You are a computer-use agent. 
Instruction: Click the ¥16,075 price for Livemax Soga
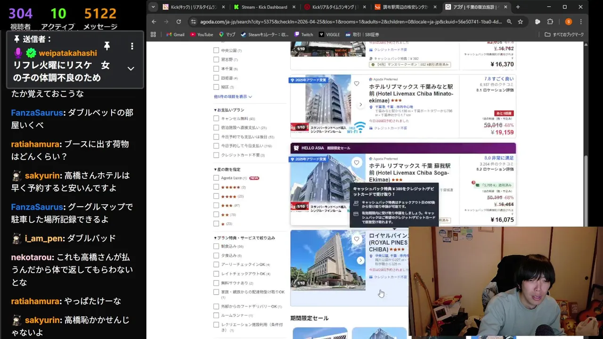[x=502, y=220]
